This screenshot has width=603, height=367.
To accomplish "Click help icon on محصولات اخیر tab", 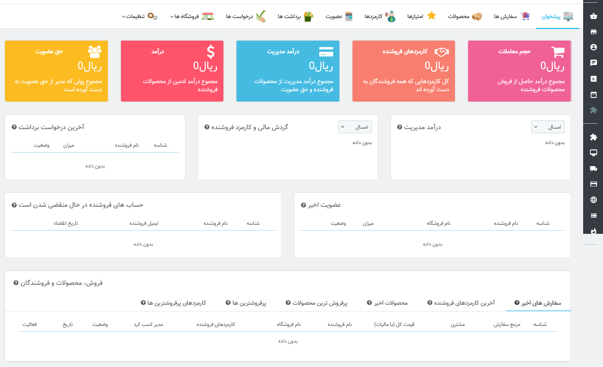I will click(x=369, y=303).
